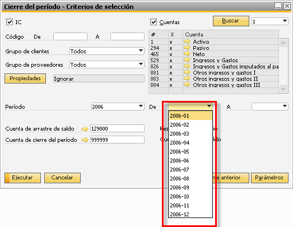
Task: Click the Código A input field
Action: (x=127, y=36)
